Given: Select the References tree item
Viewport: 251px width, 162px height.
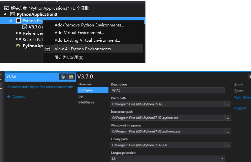Looking at the screenshot, I should point(33,33).
